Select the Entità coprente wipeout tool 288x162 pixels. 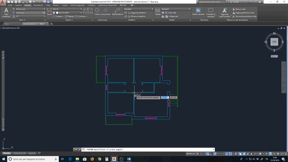198,11
